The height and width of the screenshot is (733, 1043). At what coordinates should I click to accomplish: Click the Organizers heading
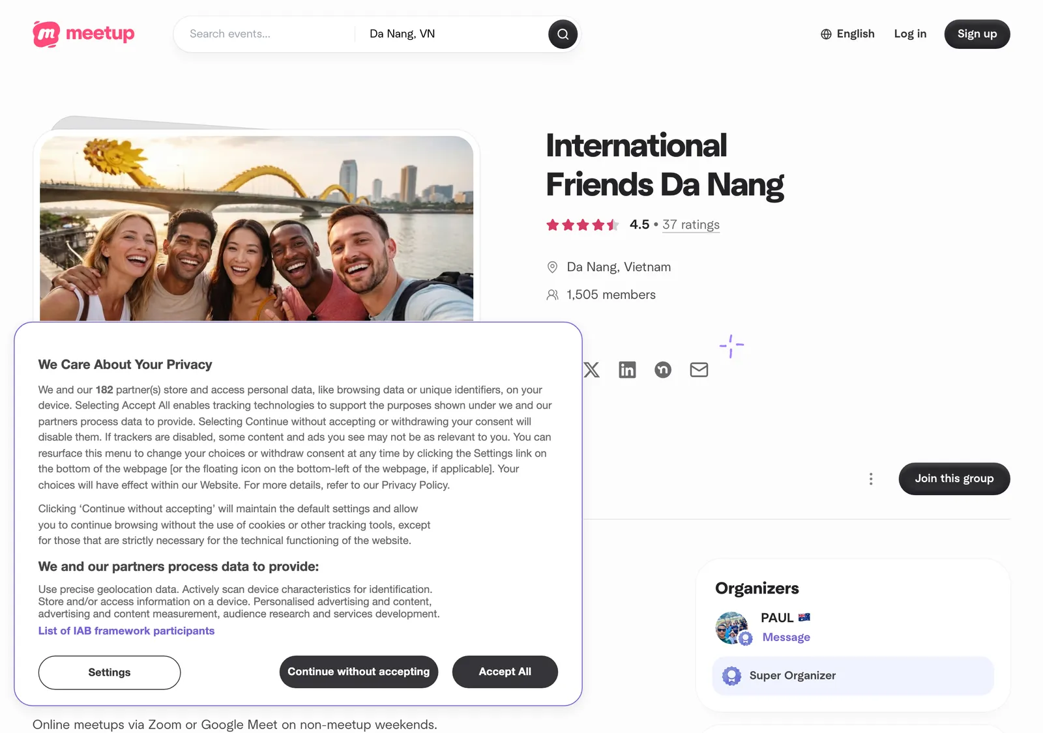pyautogui.click(x=757, y=588)
